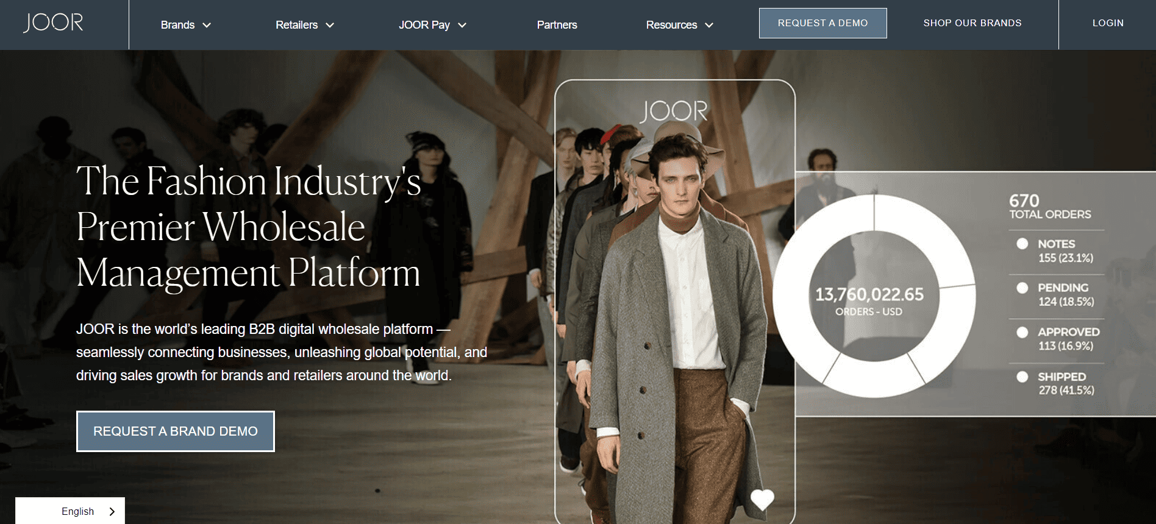Open the Resources menu item
This screenshot has height=524, width=1156.
[x=671, y=25]
